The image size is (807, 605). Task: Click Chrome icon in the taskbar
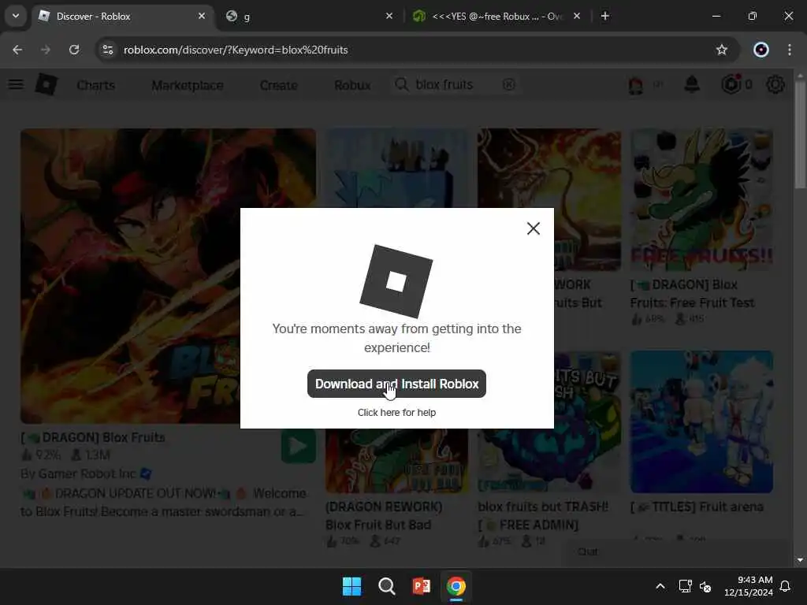pos(456,586)
